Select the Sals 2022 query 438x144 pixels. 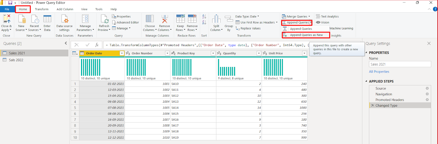click(16, 60)
